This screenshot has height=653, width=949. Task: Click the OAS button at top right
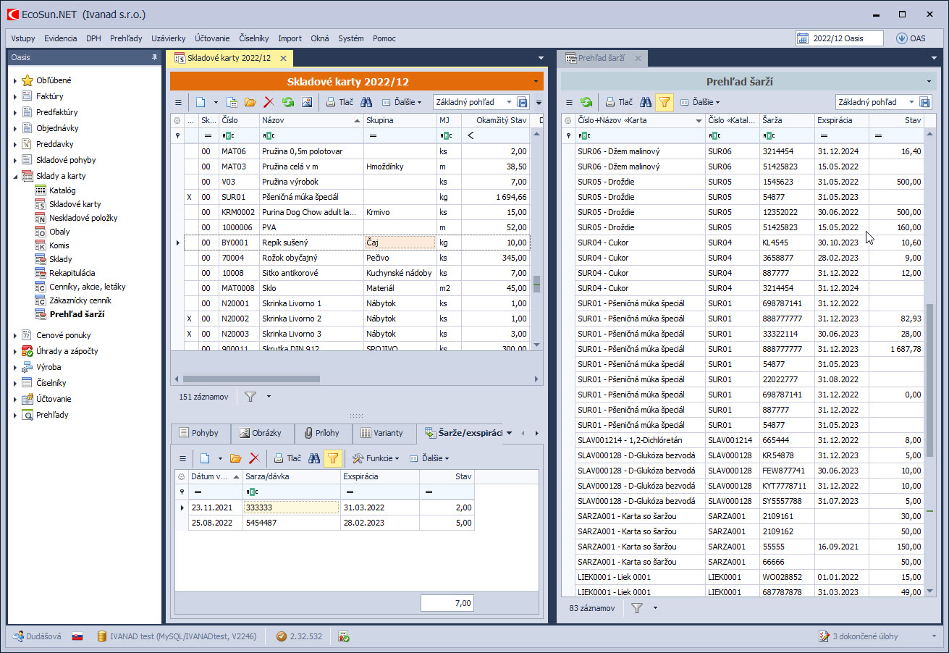(x=911, y=38)
